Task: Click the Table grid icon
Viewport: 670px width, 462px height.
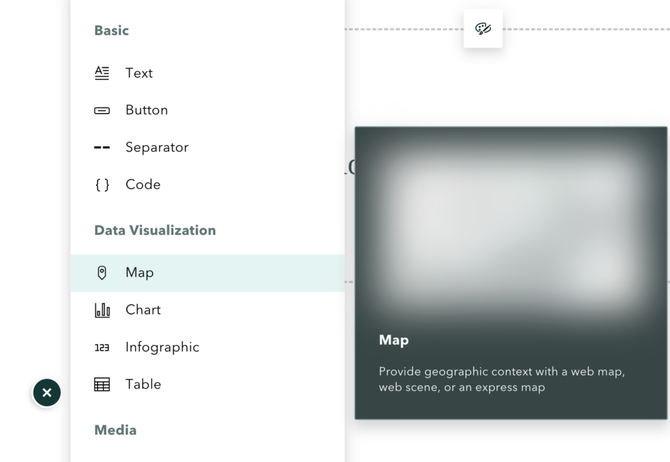Action: [101, 384]
